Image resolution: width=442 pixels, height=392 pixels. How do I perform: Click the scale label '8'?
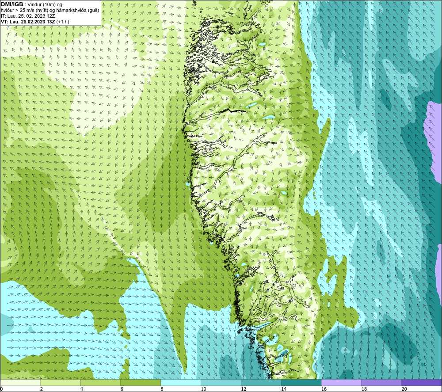(162, 389)
